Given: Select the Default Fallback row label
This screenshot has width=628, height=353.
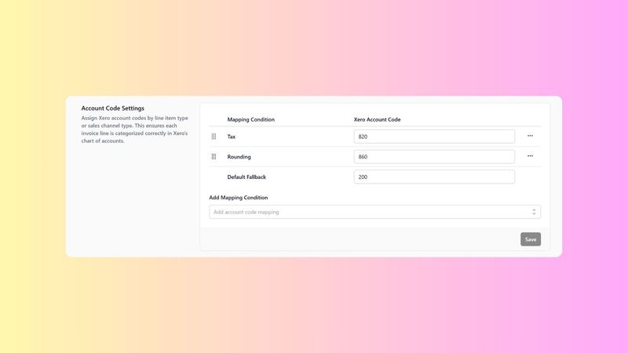Looking at the screenshot, I should (246, 177).
